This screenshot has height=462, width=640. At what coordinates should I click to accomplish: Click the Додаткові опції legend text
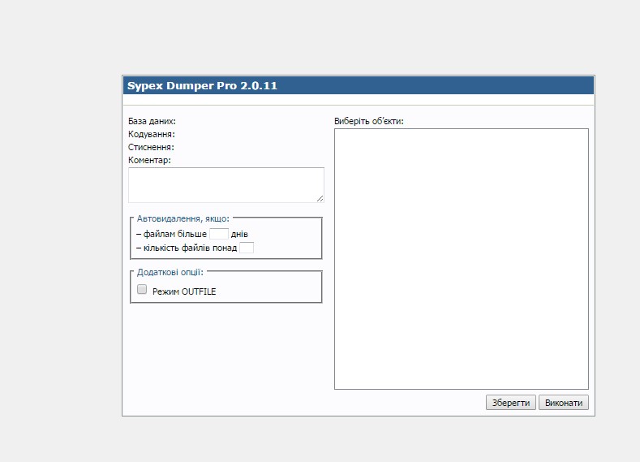coord(170,272)
